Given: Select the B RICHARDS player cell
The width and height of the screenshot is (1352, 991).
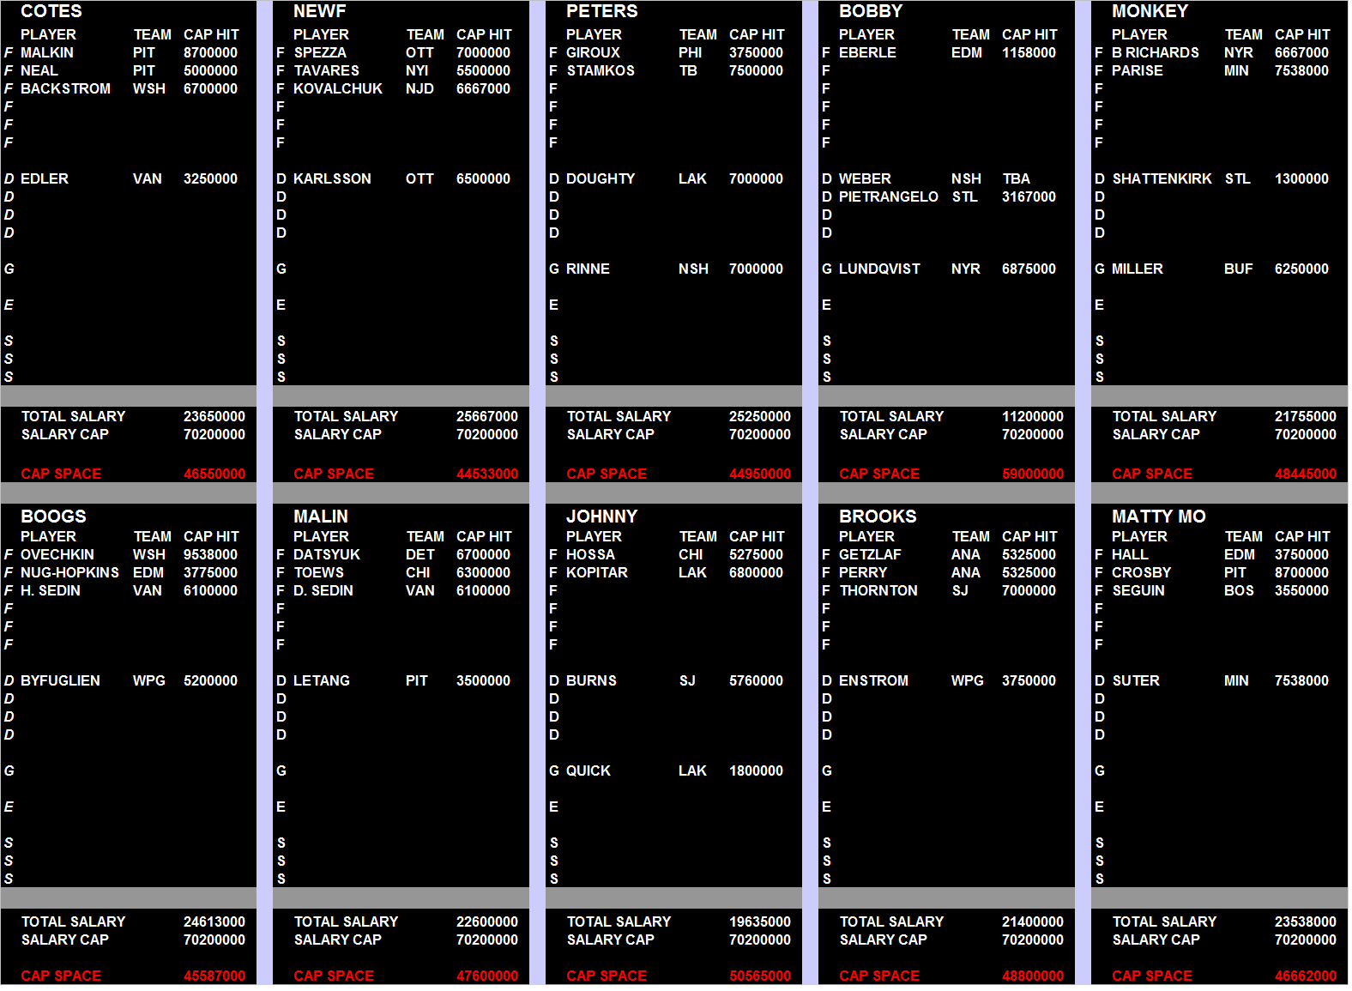Looking at the screenshot, I should coord(1156,52).
